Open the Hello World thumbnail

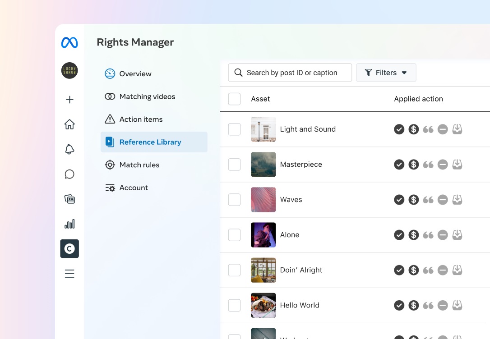click(x=263, y=305)
